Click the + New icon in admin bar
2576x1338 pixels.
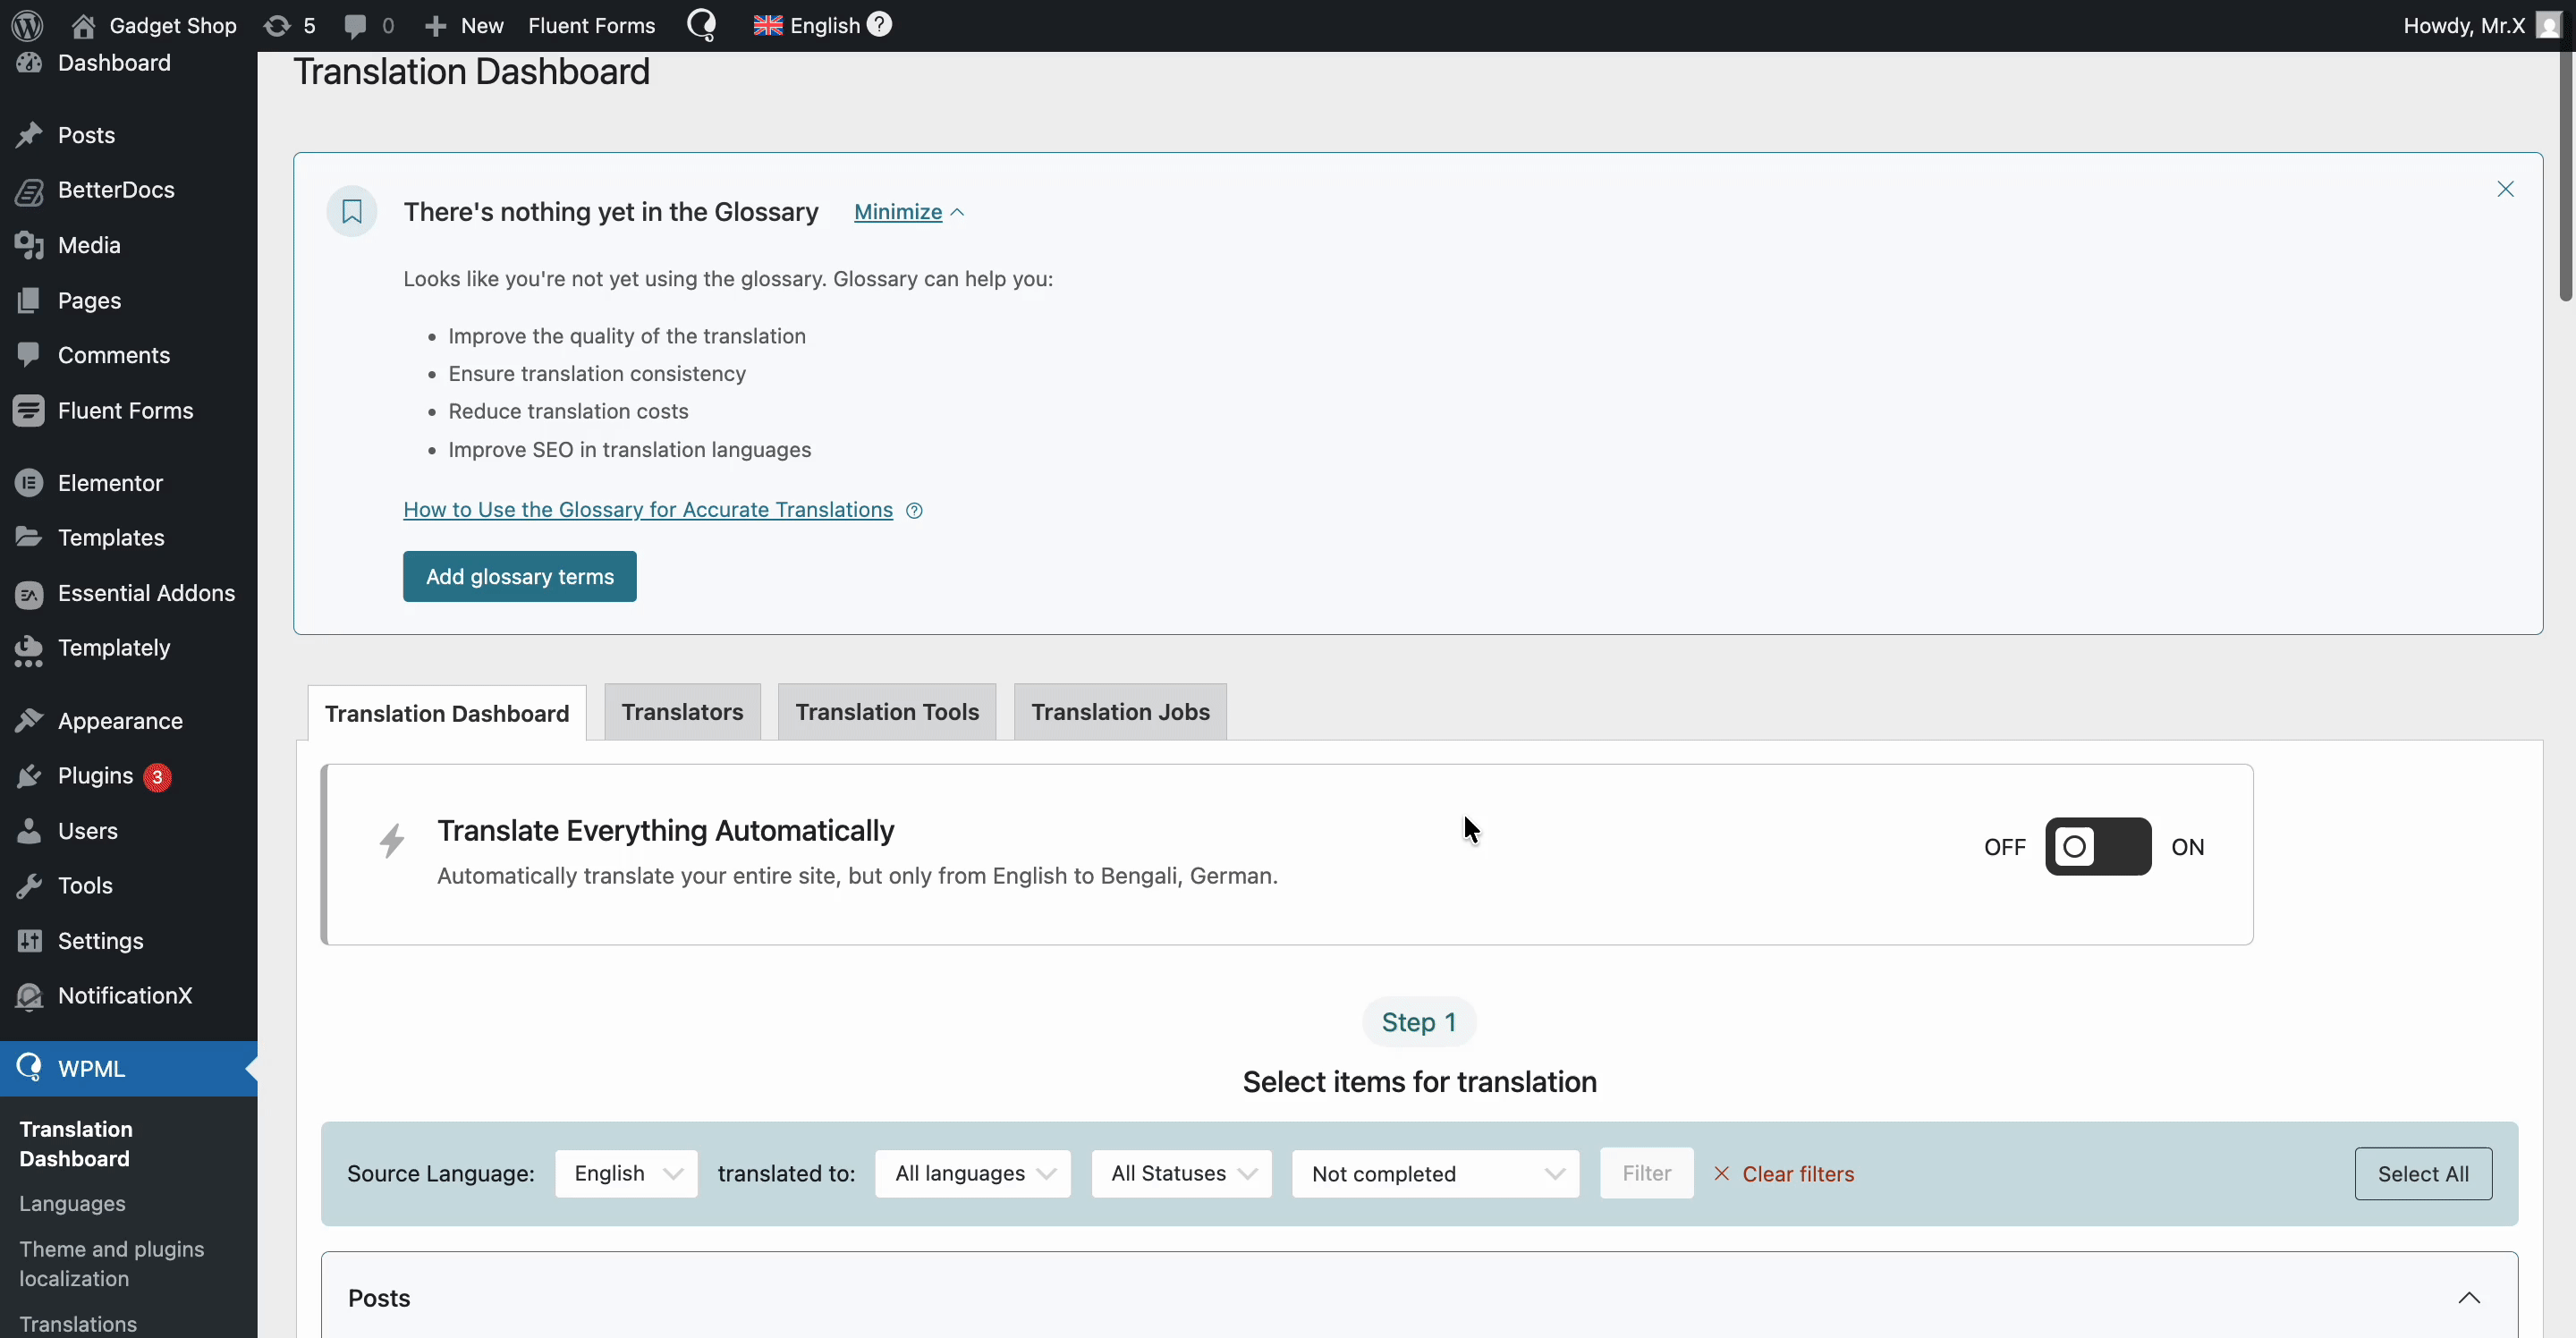coord(436,25)
